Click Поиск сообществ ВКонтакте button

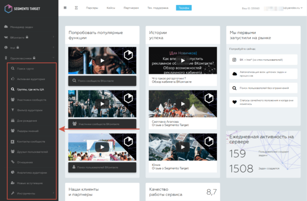pyautogui.click(x=102, y=81)
